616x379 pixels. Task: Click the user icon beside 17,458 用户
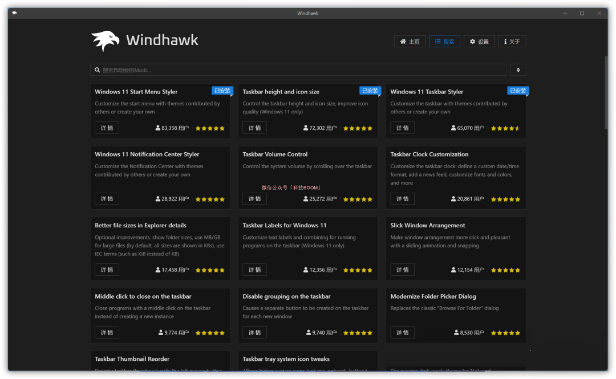coord(157,270)
